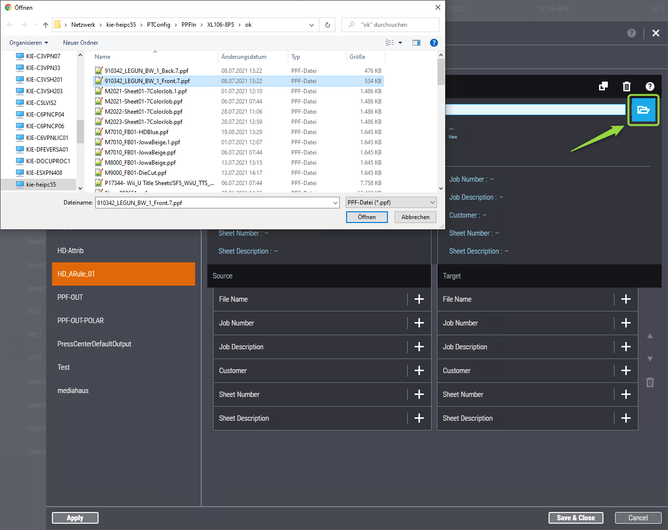Screen dimensions: 668x530
Task: Add the Target Job Number with plus icon
Action: coord(626,323)
